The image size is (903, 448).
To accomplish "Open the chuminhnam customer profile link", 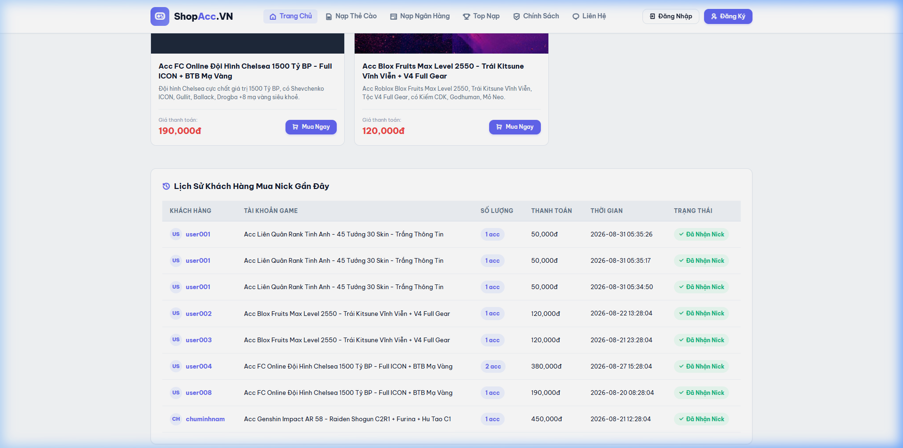I will pyautogui.click(x=205, y=419).
